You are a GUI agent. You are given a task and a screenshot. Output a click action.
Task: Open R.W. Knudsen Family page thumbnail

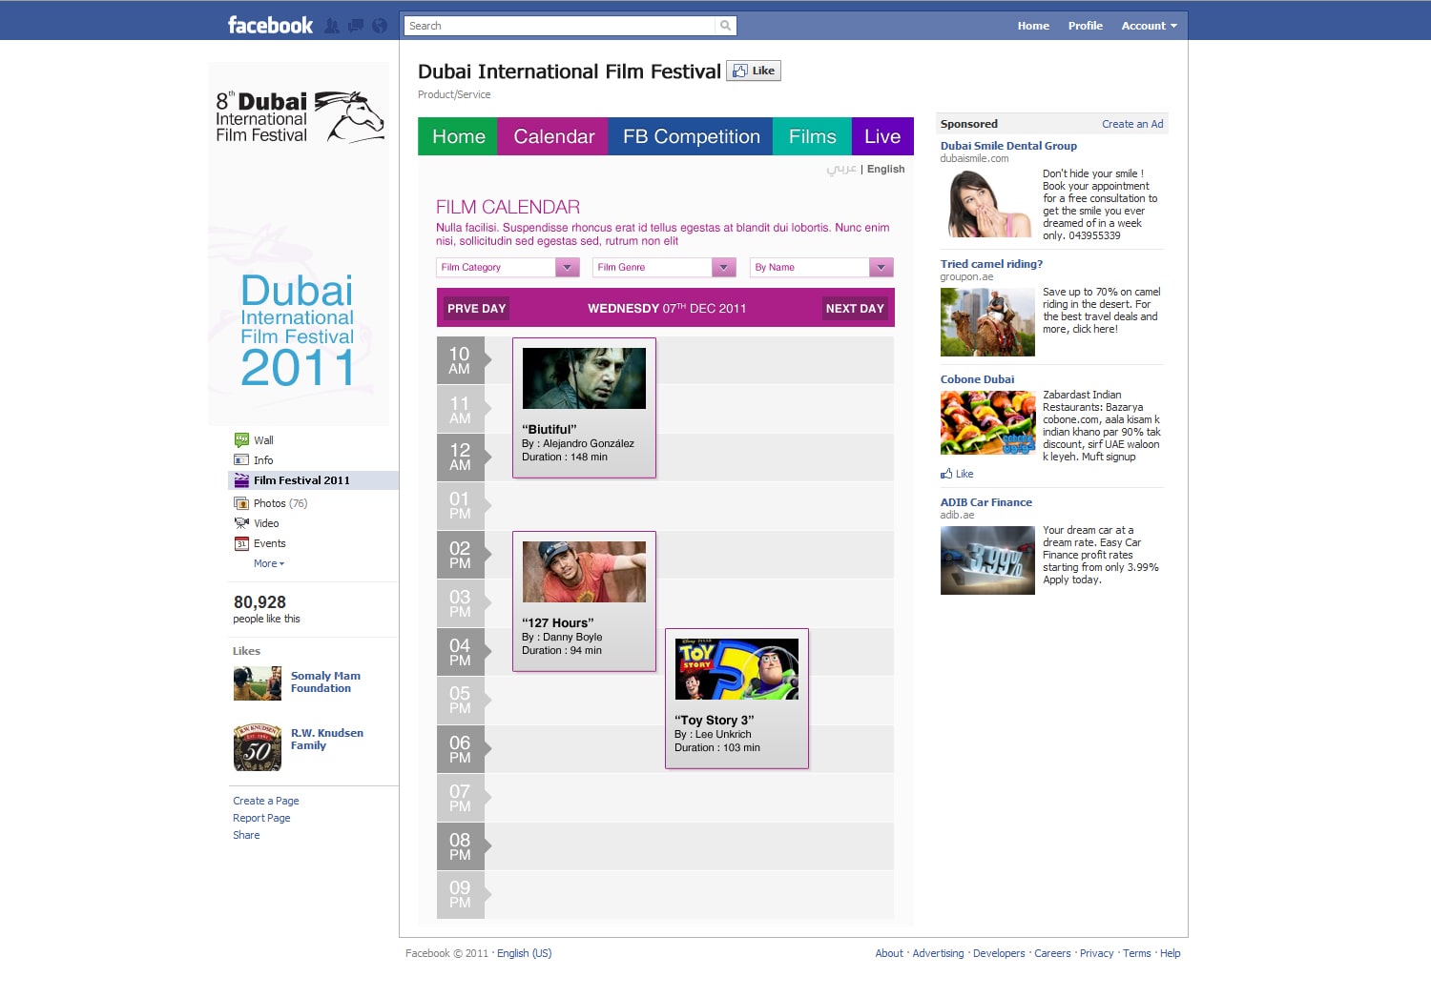[258, 746]
